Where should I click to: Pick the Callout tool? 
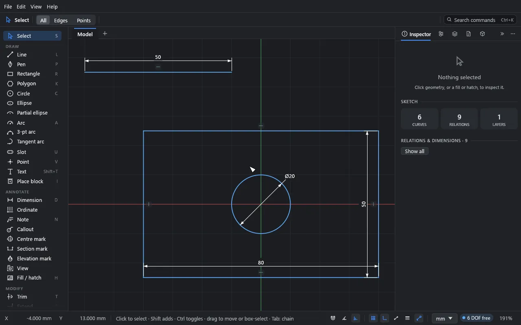(x=33, y=229)
